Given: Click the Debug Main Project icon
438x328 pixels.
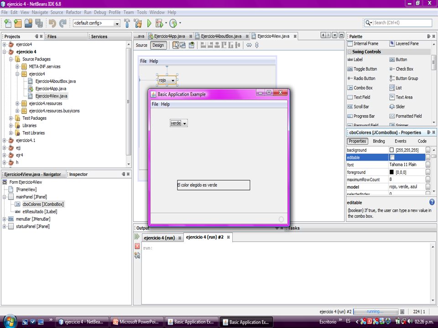Looking at the screenshot, I should [x=159, y=23].
